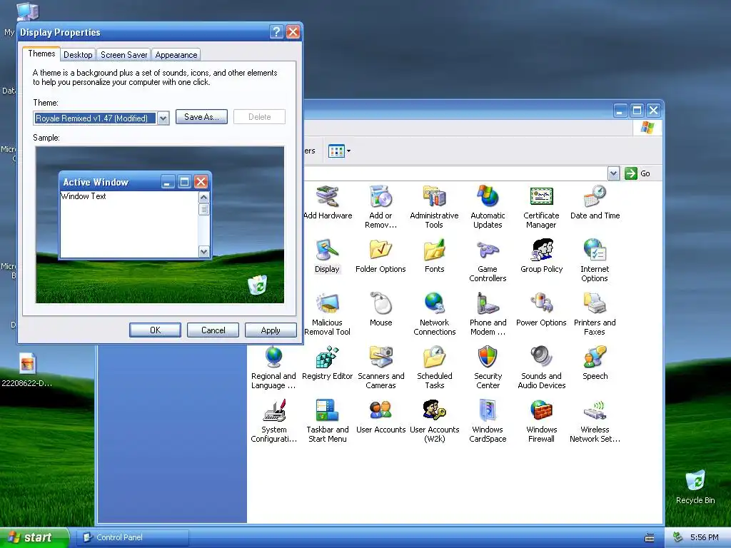Click the Display Properties help question button
Screen dimensions: 731x548
point(276,31)
